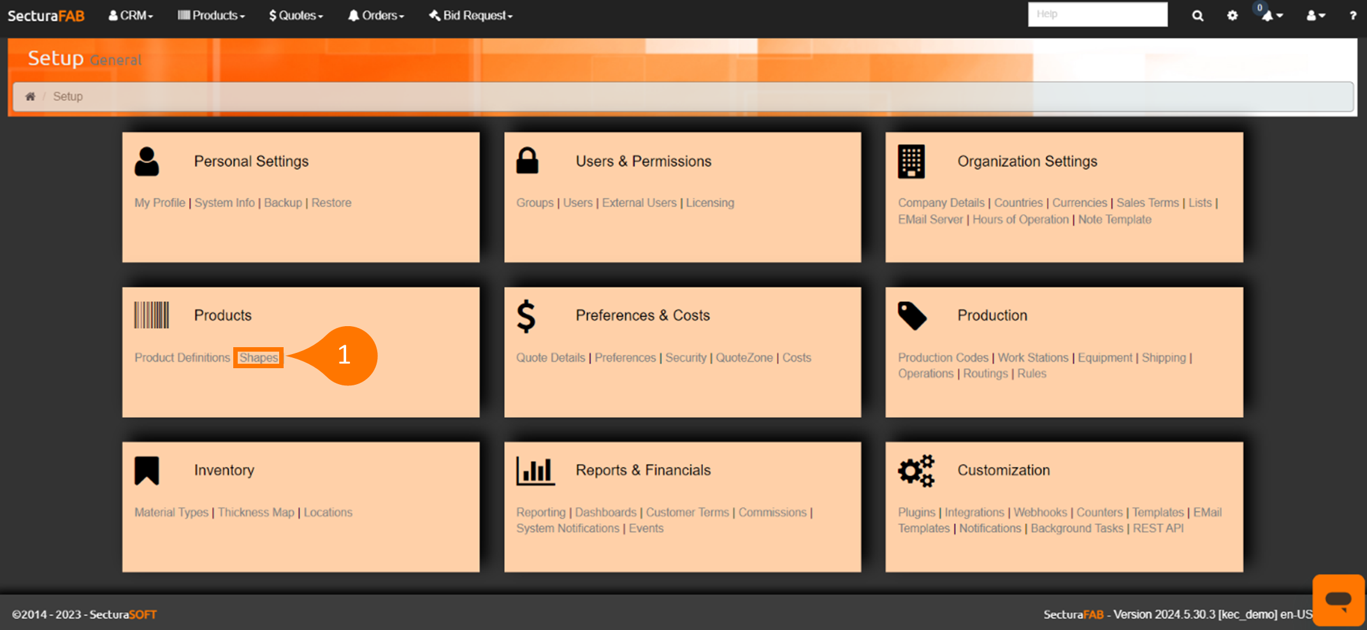The image size is (1367, 630).
Task: Click the Products barcode icon
Action: tap(152, 315)
